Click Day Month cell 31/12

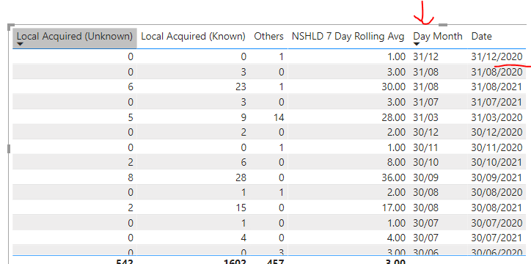(425, 57)
